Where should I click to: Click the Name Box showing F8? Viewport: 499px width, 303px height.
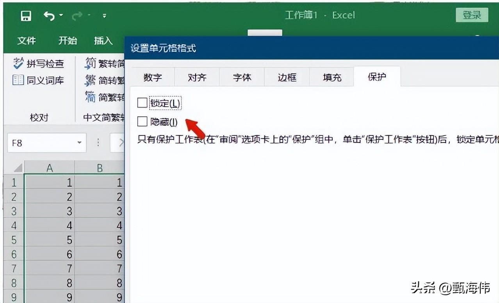point(41,143)
